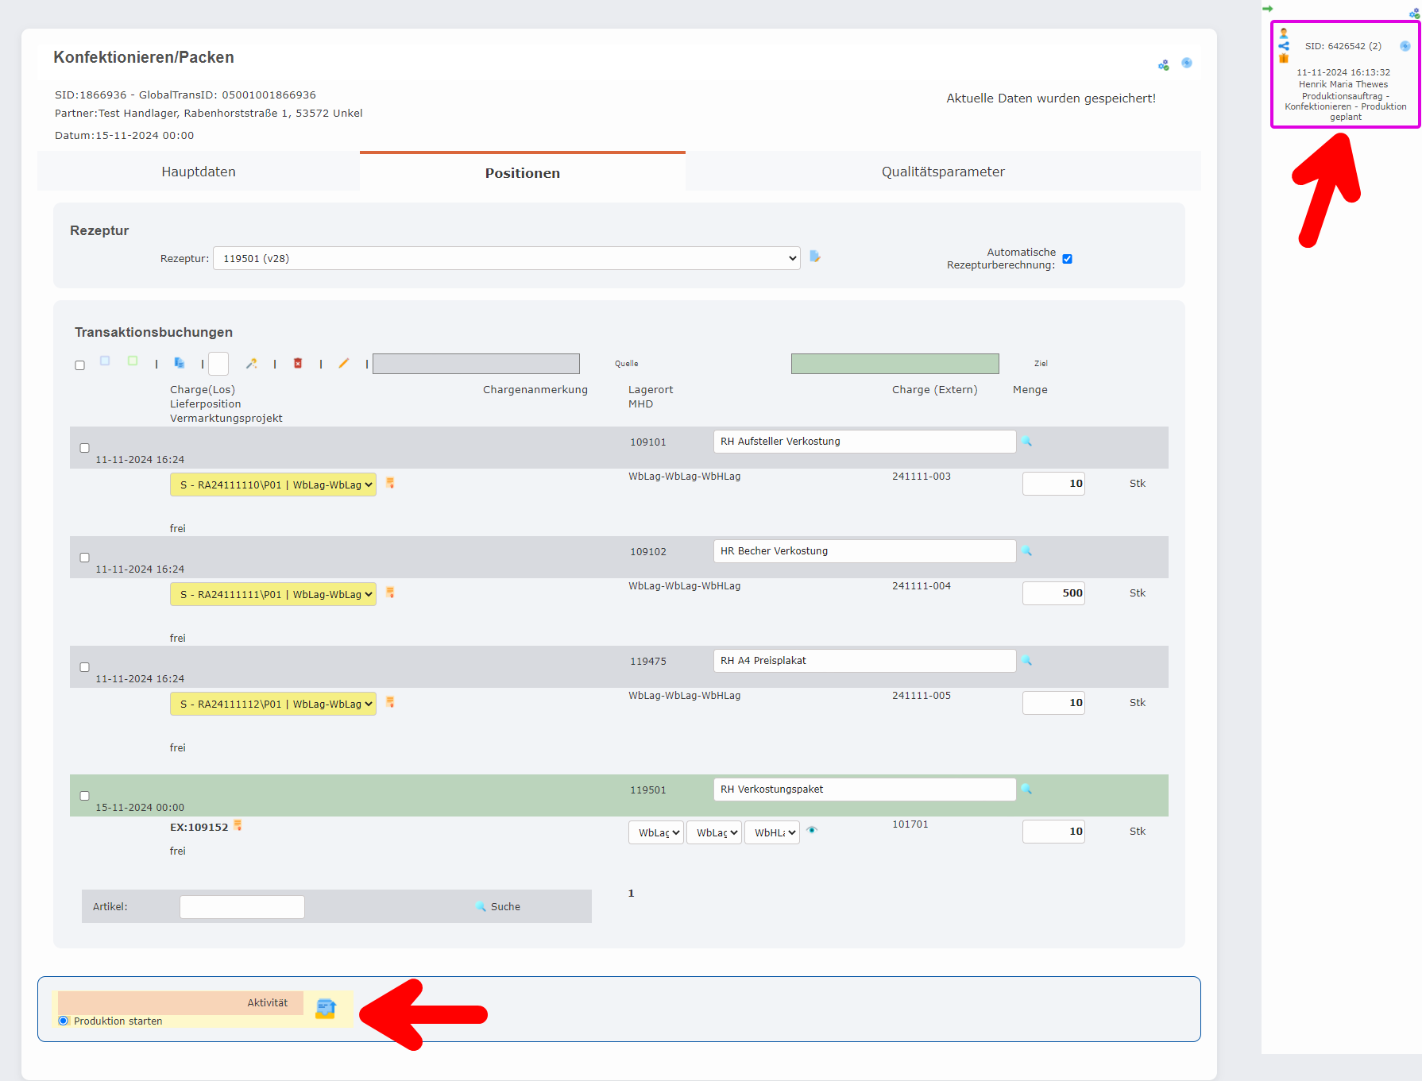Click the magic wand icon in toolbar
Viewport: 1422px width, 1081px height.
pos(251,363)
